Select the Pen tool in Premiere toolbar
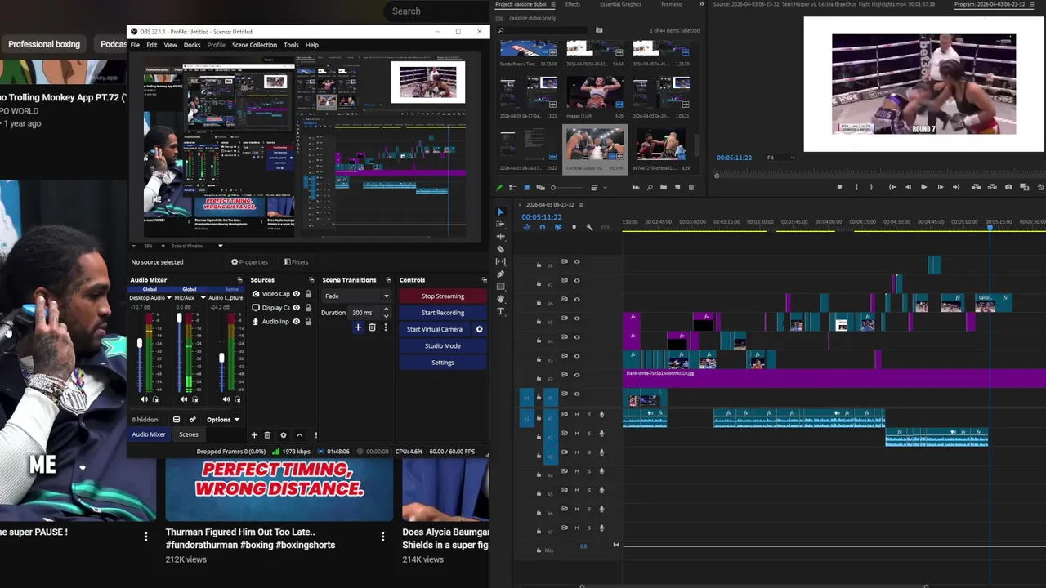This screenshot has height=588, width=1046. tap(501, 274)
